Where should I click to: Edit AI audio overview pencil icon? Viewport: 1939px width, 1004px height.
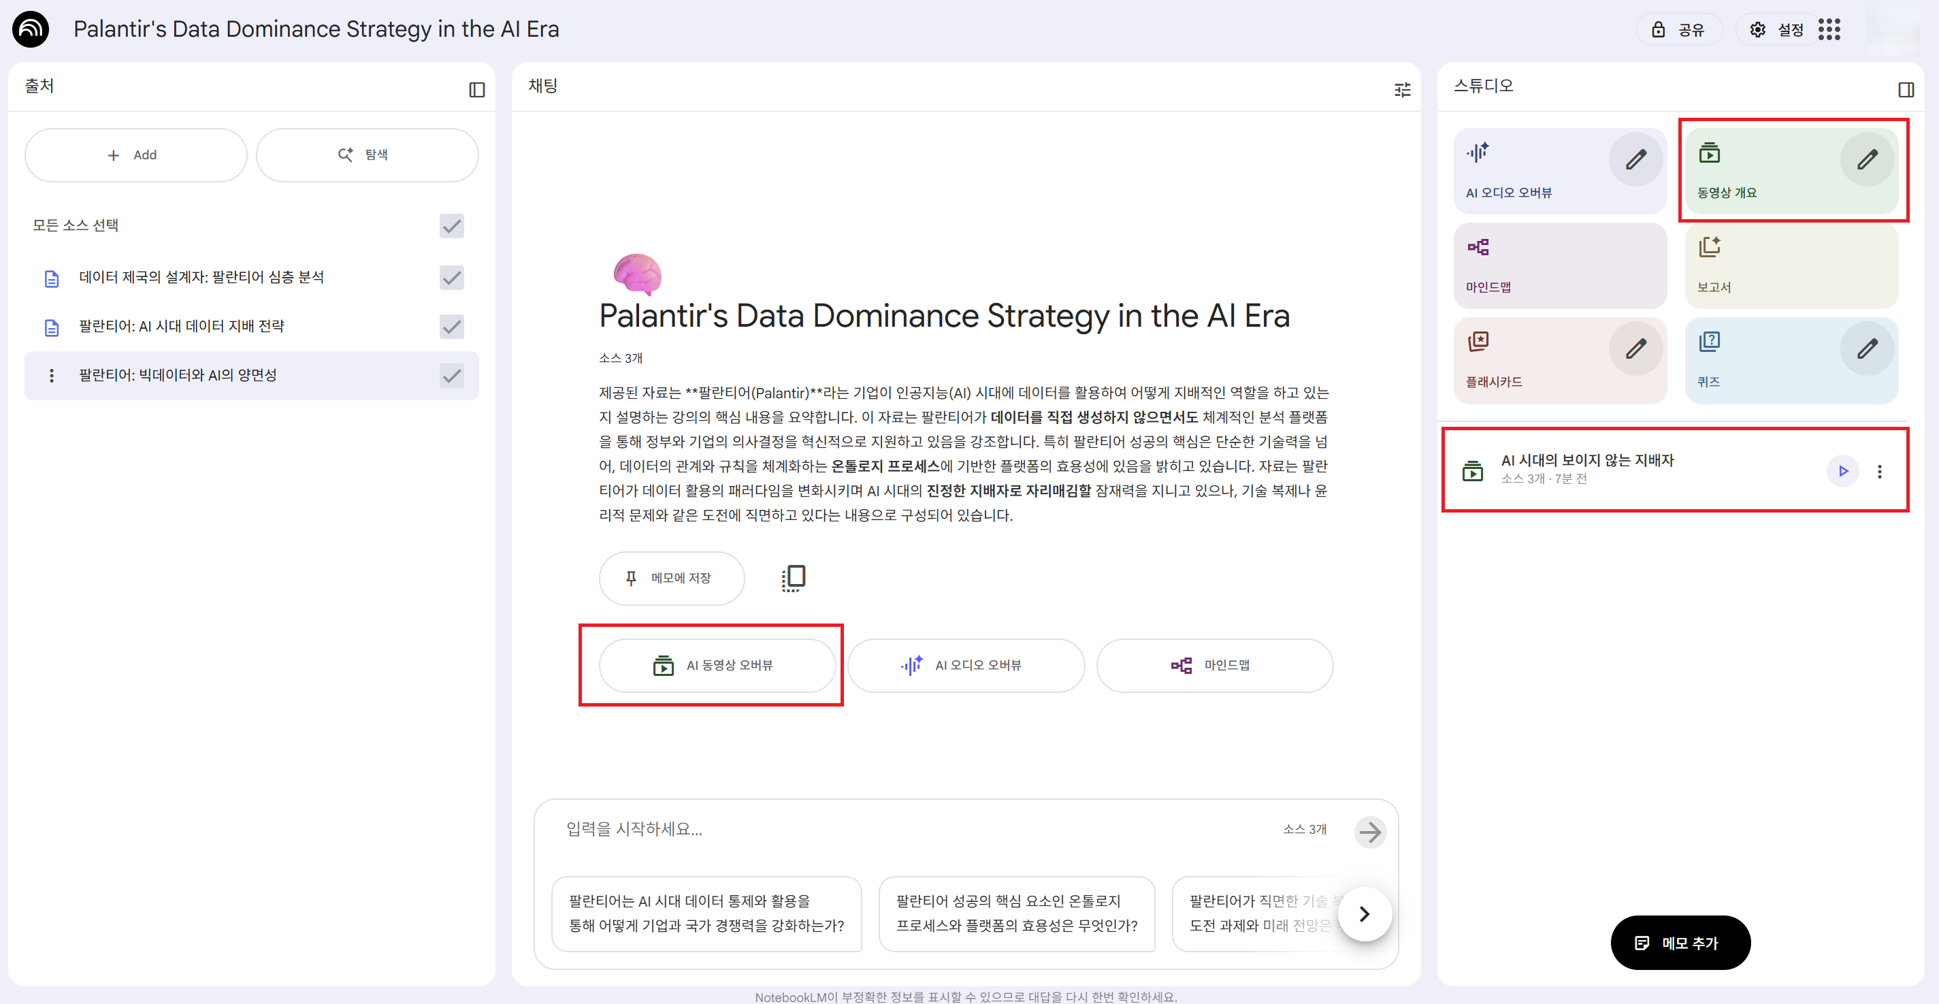pyautogui.click(x=1635, y=159)
